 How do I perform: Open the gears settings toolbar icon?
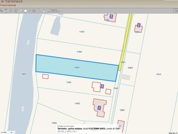coord(39,11)
